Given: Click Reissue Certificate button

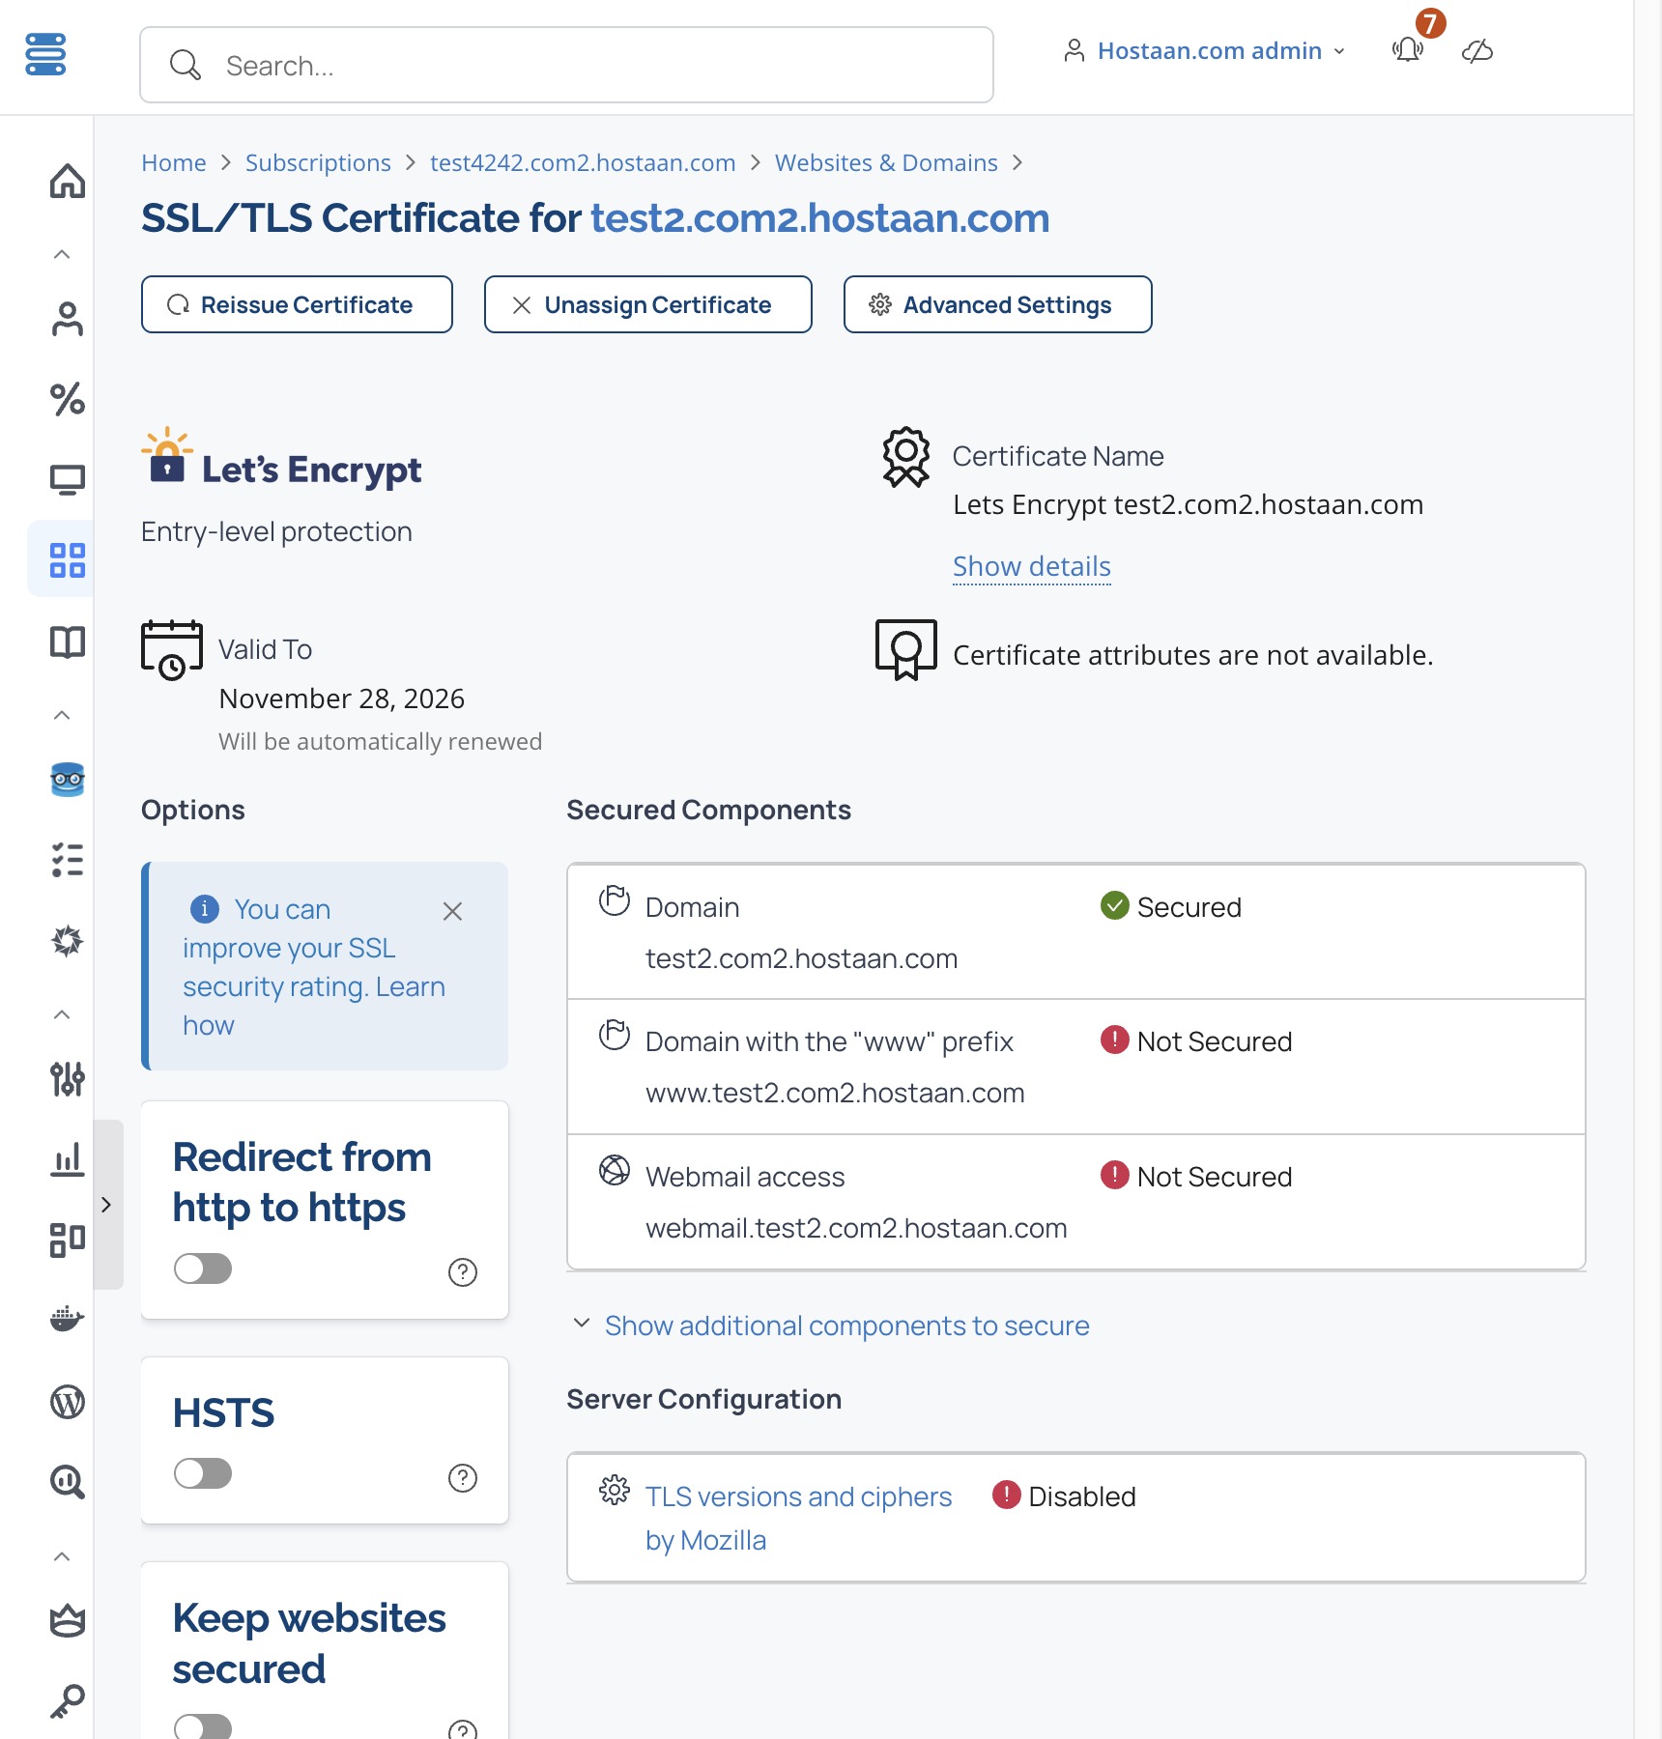Looking at the screenshot, I should coord(297,304).
